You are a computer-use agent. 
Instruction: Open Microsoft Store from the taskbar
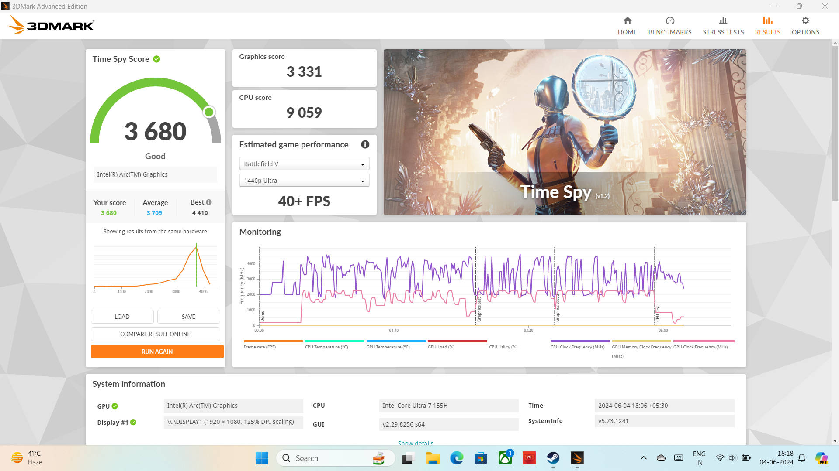tap(481, 458)
